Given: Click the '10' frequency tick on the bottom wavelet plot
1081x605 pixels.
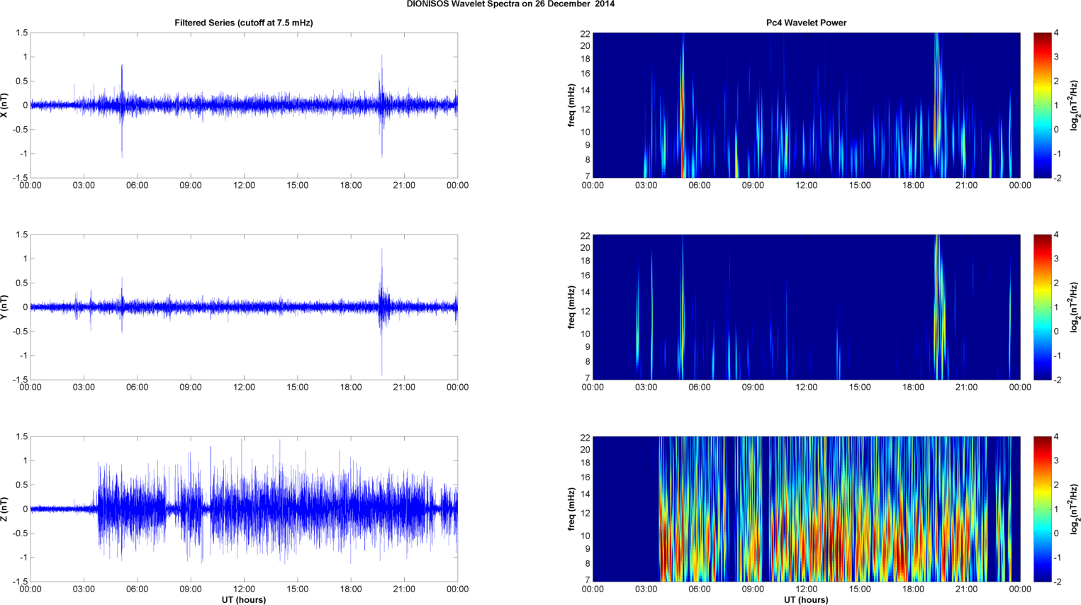Looking at the screenshot, I should [585, 536].
